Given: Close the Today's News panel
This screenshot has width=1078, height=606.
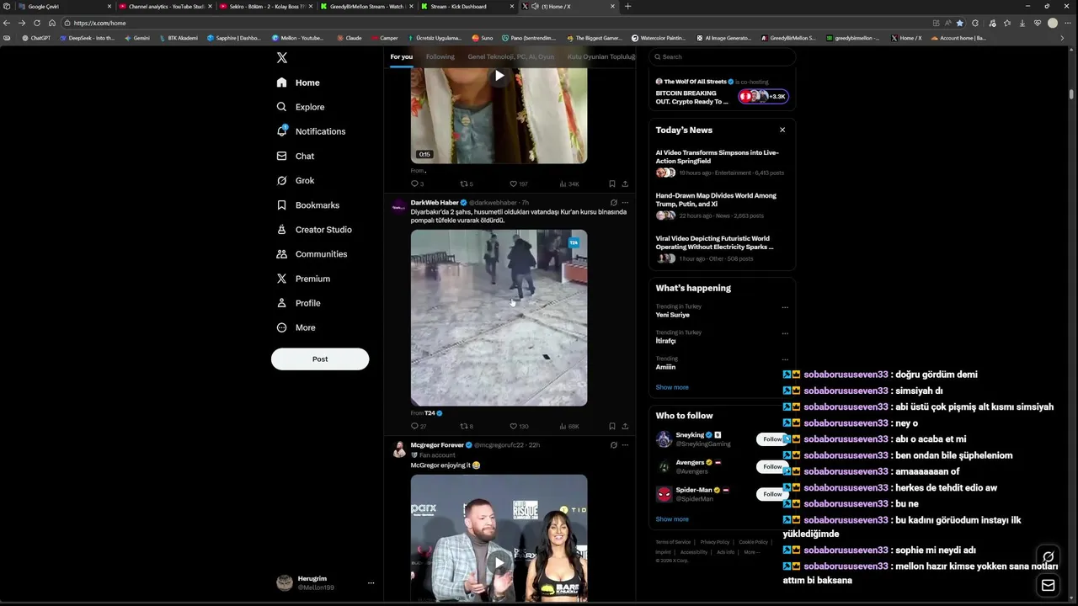Looking at the screenshot, I should pos(782,130).
